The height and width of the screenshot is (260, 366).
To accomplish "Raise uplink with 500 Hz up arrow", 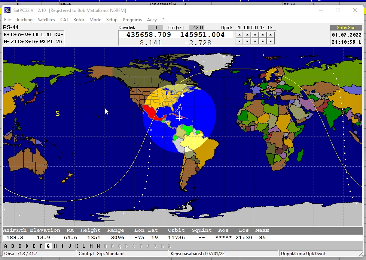I will [255, 35].
